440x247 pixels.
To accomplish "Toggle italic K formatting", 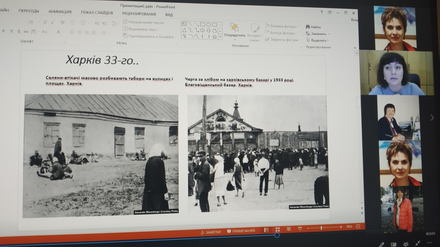I will tap(3, 31).
